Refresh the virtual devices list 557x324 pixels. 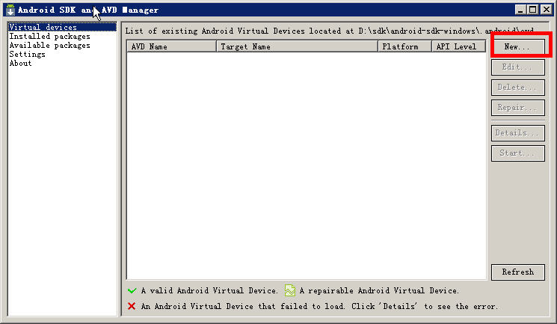[x=517, y=272]
